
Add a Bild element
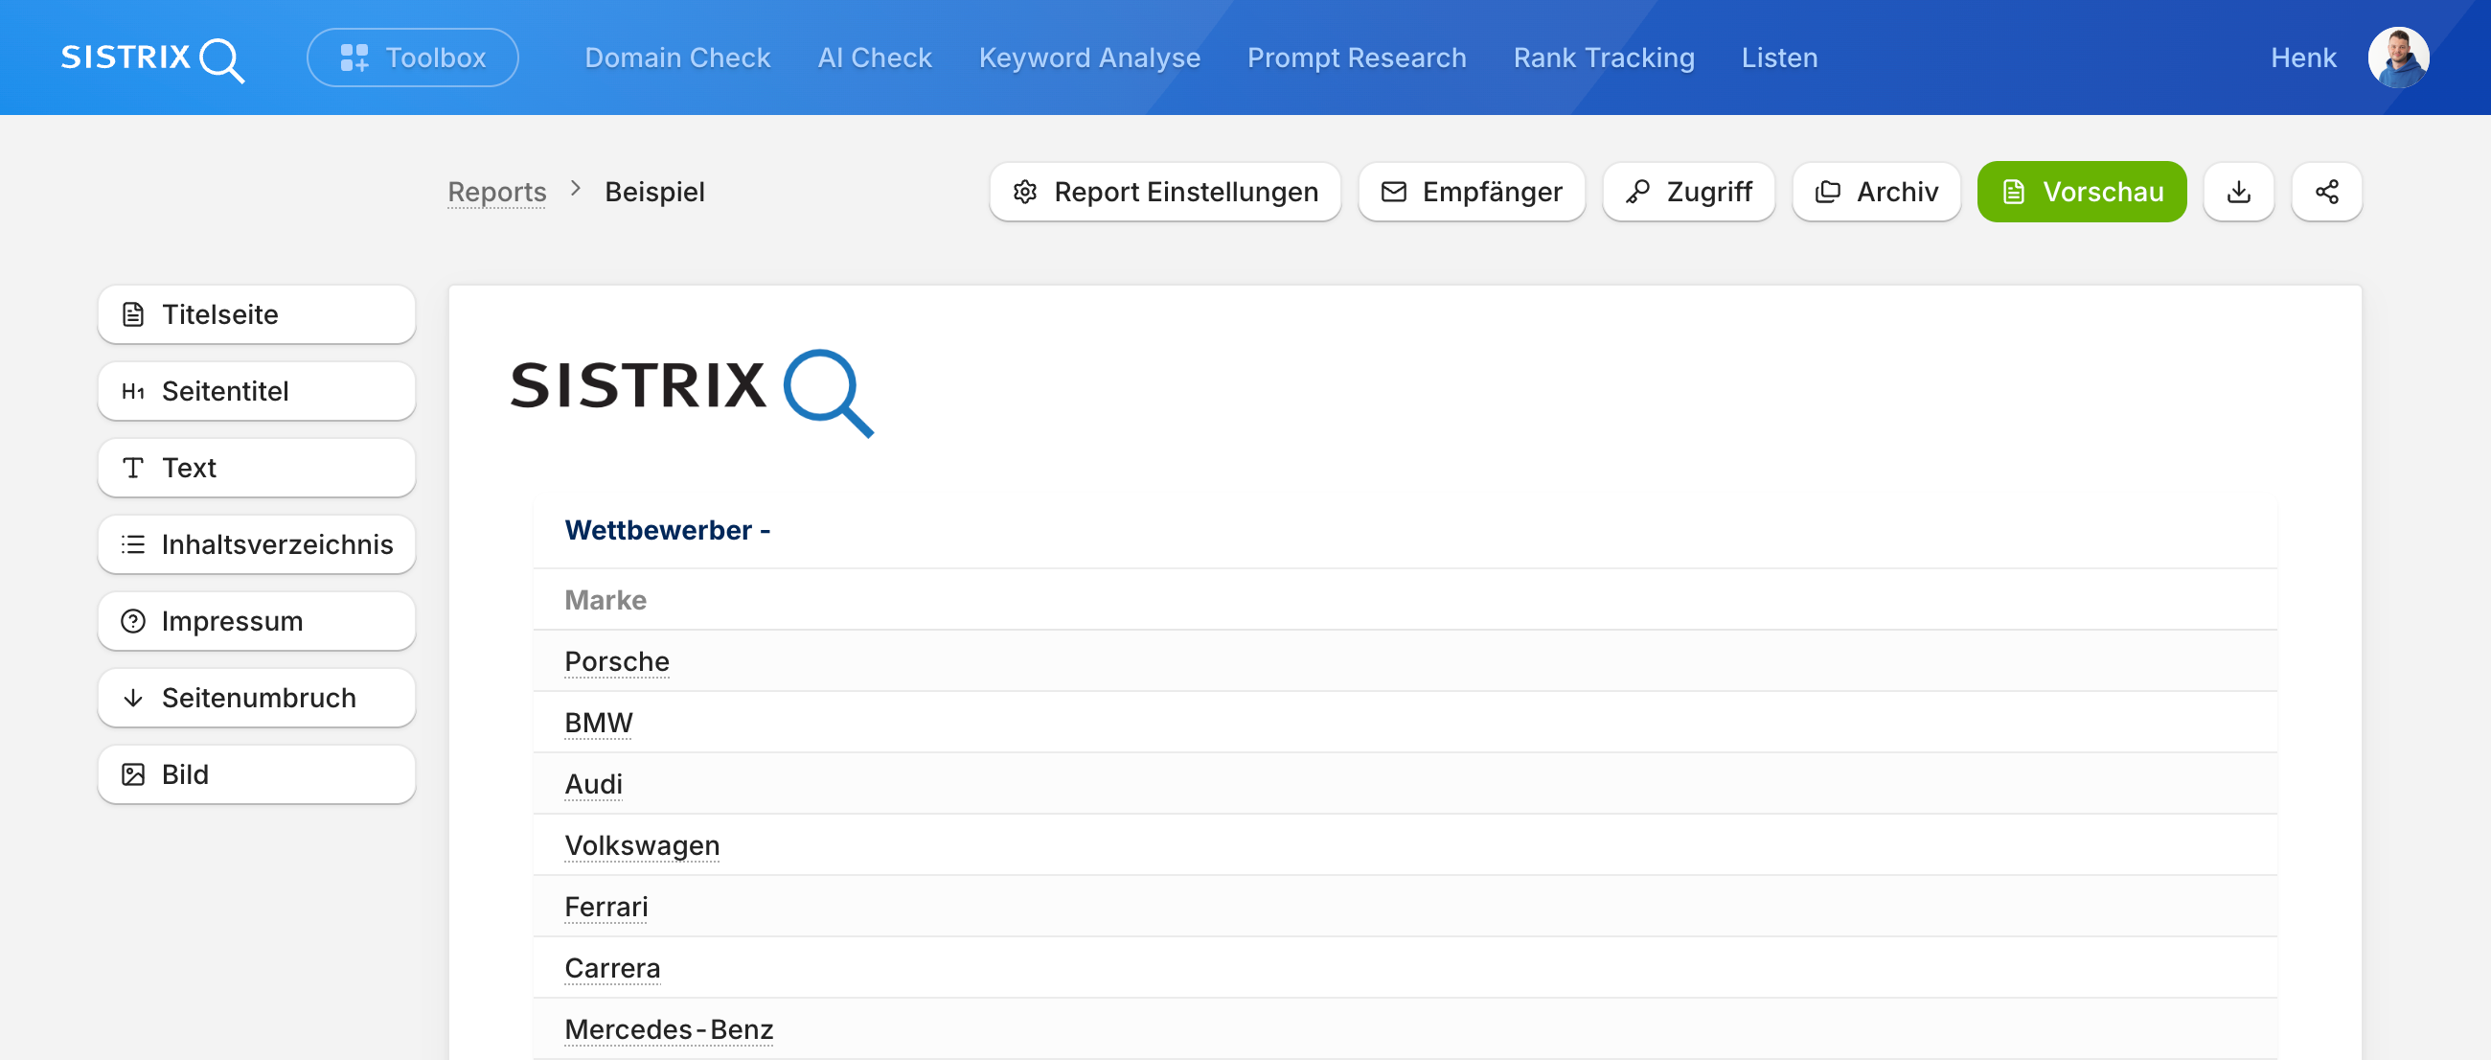tap(256, 774)
